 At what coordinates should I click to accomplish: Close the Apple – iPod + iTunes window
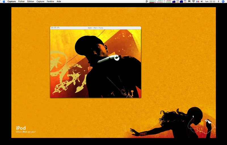click(x=52, y=28)
